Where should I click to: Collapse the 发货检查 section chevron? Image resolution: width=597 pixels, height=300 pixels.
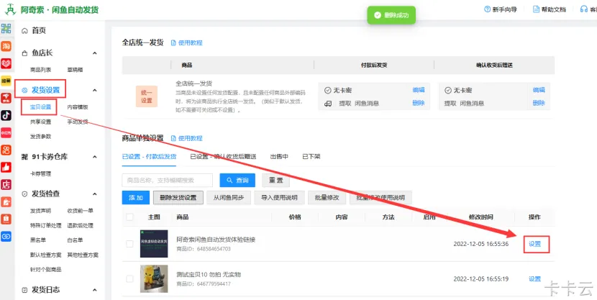tap(95, 194)
